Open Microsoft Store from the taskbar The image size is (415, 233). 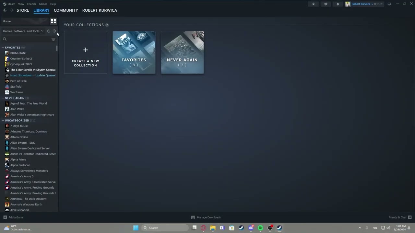tap(232, 228)
